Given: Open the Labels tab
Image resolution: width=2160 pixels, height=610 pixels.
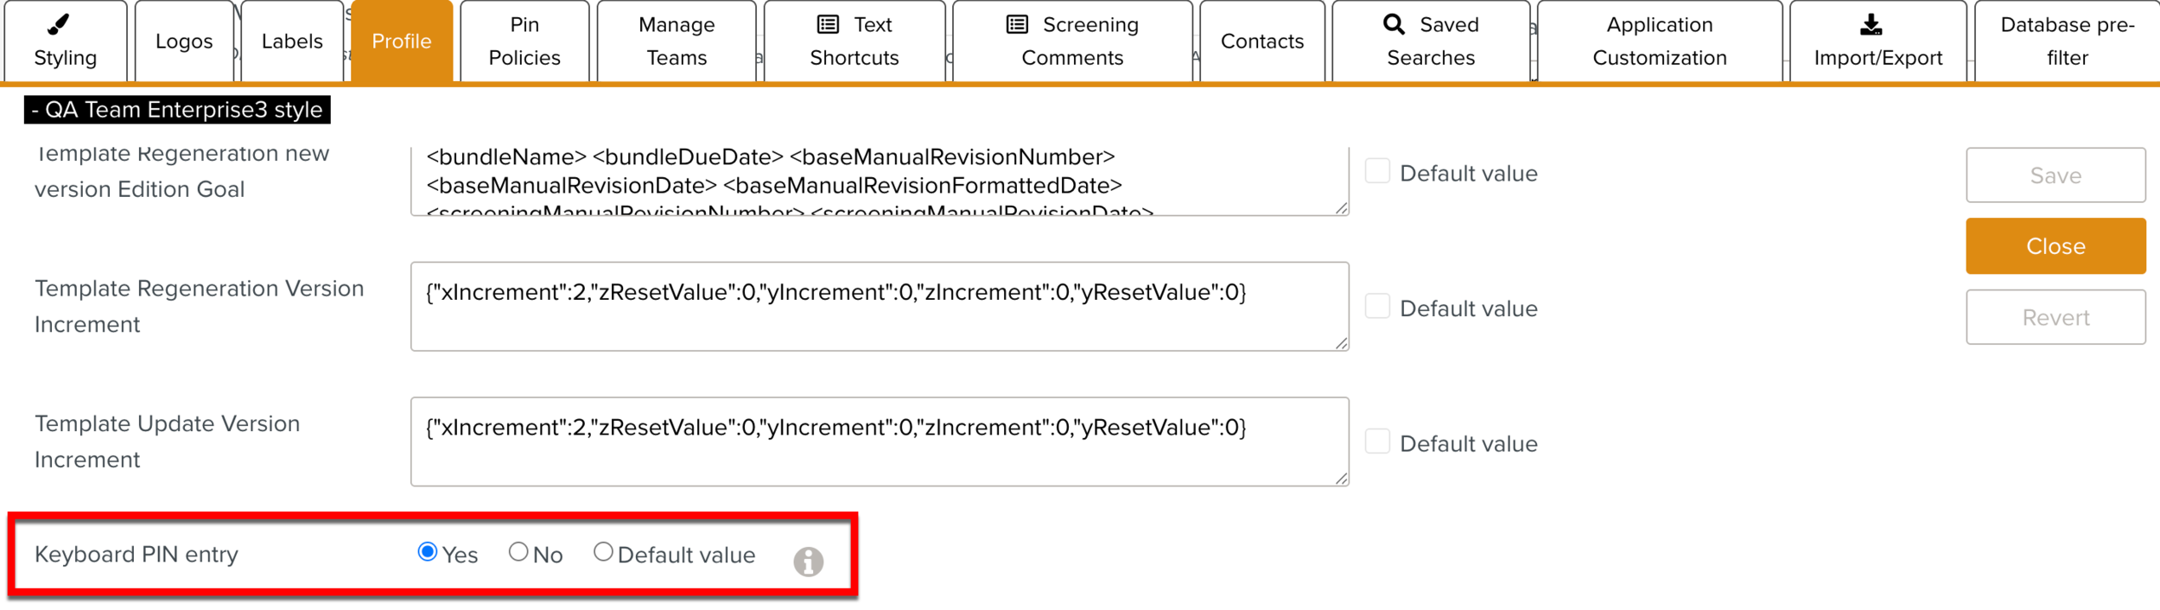Looking at the screenshot, I should click(292, 41).
